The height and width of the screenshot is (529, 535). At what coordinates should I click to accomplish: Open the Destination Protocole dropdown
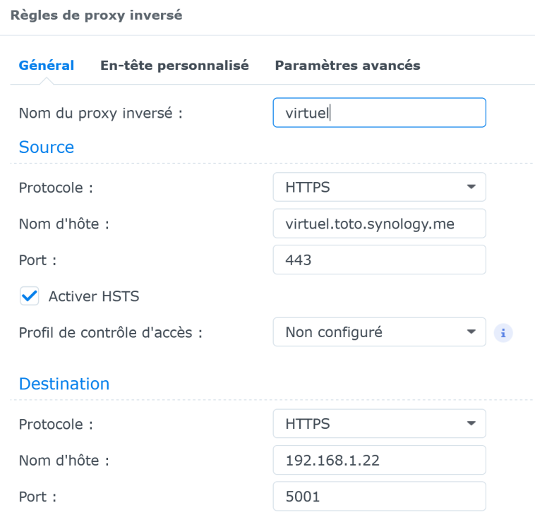click(379, 424)
